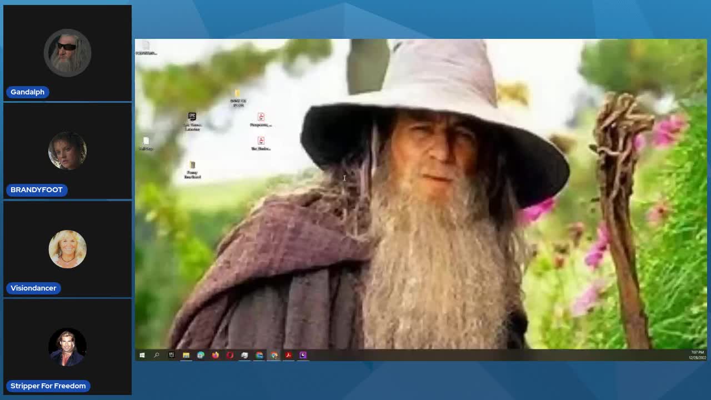Open Adobe Acrobat from the taskbar

pyautogui.click(x=288, y=355)
